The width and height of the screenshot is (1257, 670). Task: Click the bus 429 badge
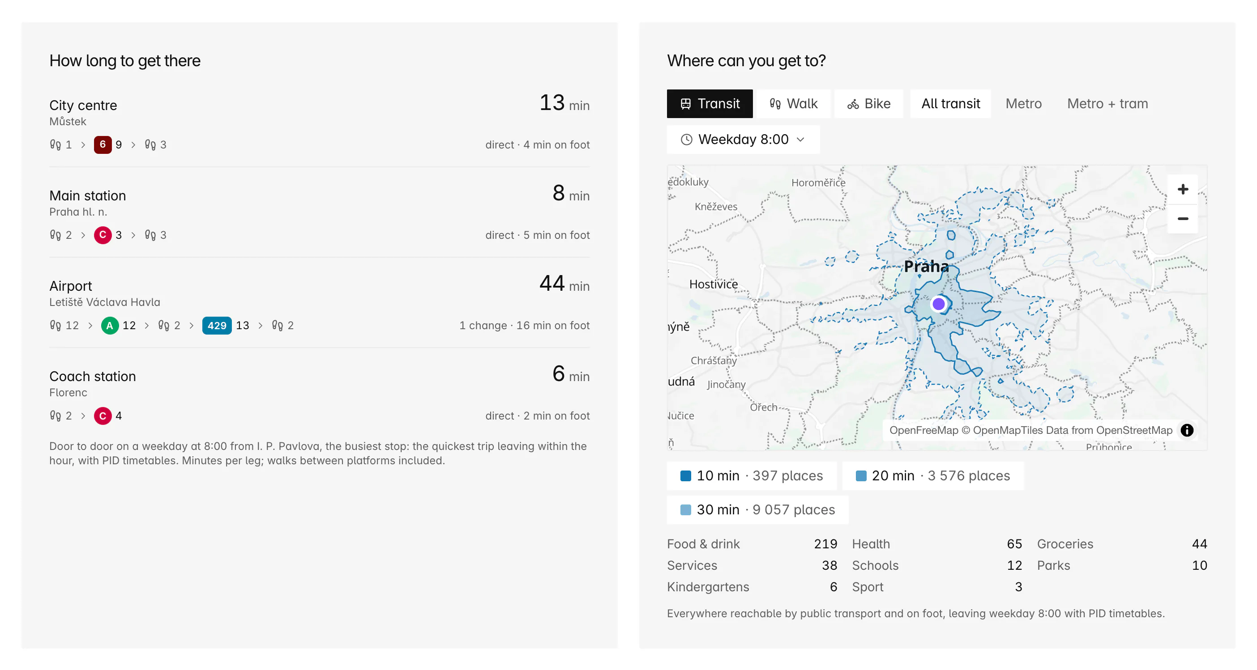[217, 325]
